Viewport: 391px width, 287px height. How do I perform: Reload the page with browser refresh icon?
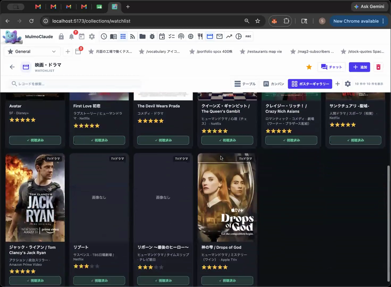31,21
